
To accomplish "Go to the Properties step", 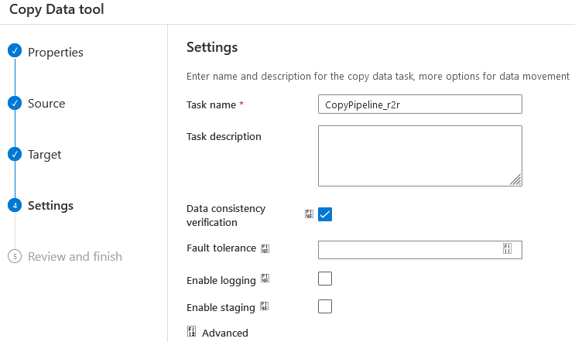I will pyautogui.click(x=56, y=52).
